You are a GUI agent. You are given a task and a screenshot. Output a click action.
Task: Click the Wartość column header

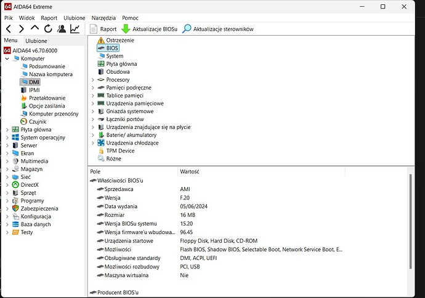[x=261, y=171]
